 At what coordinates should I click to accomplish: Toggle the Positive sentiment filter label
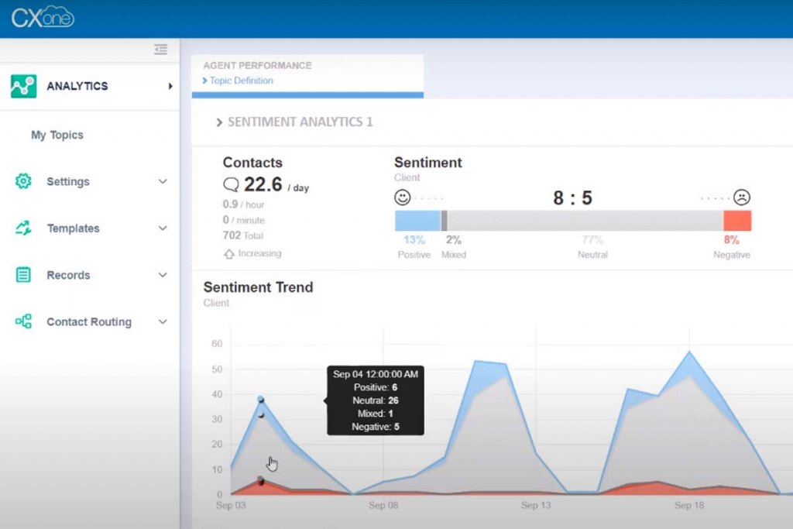click(413, 254)
